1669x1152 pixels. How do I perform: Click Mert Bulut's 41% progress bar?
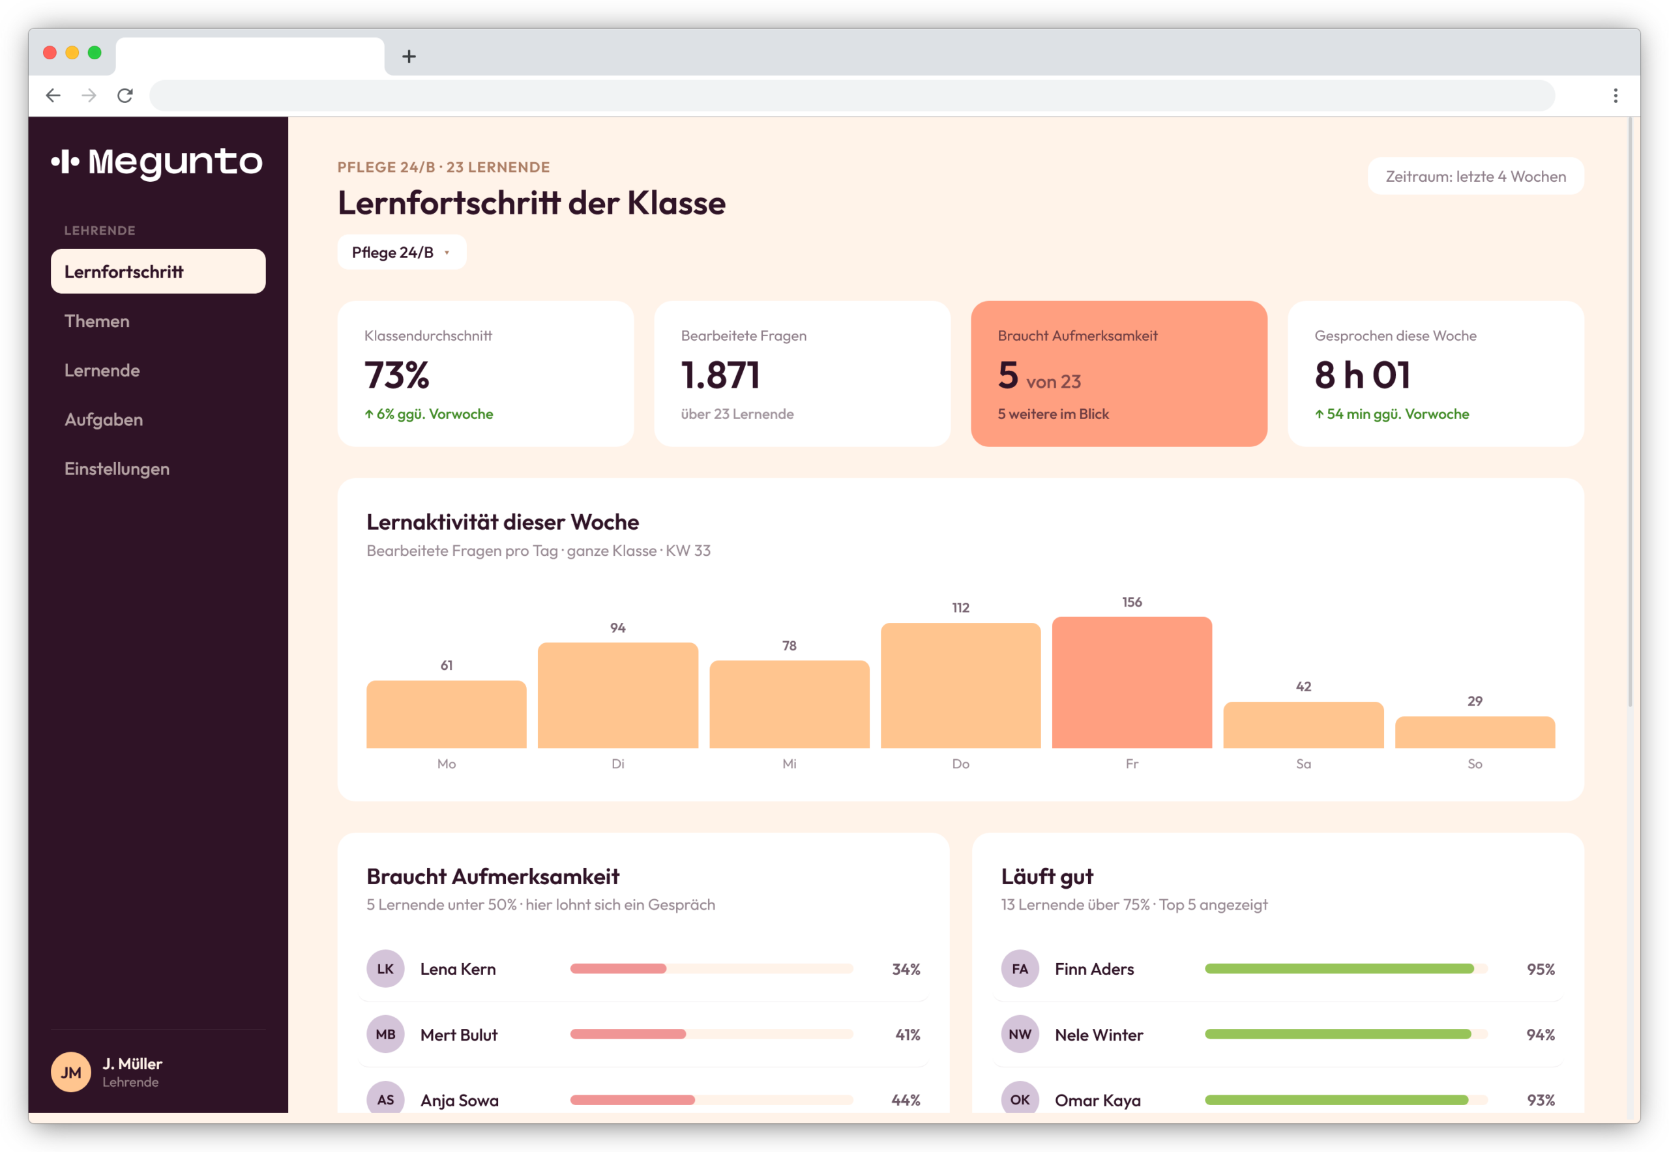click(711, 1034)
